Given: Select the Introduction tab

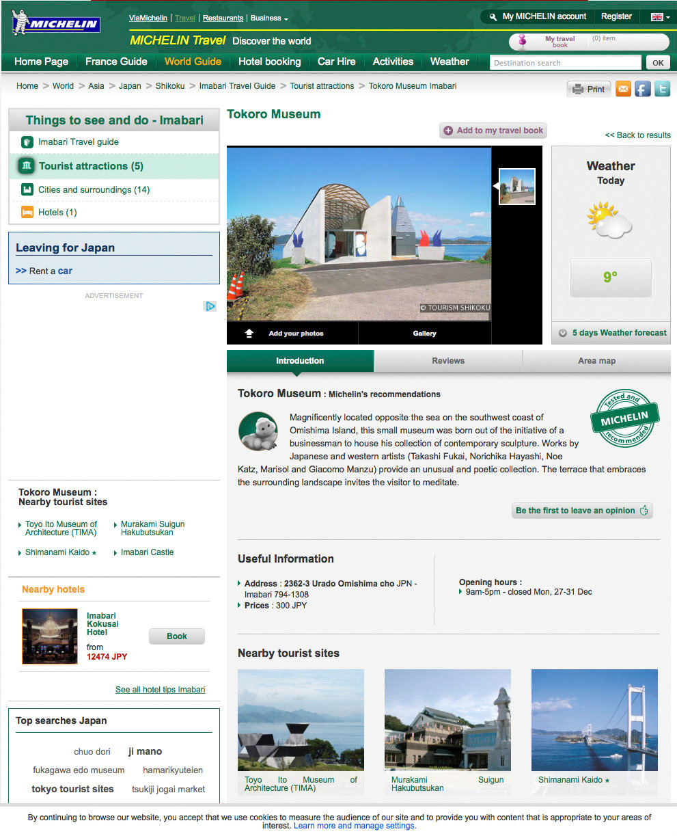Looking at the screenshot, I should coord(300,361).
